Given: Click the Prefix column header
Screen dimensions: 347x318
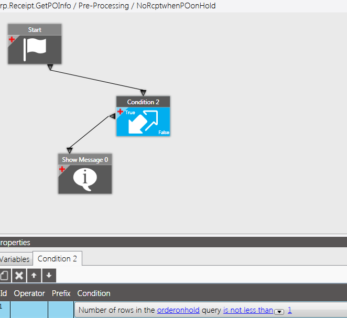Looking at the screenshot, I should click(x=61, y=293).
